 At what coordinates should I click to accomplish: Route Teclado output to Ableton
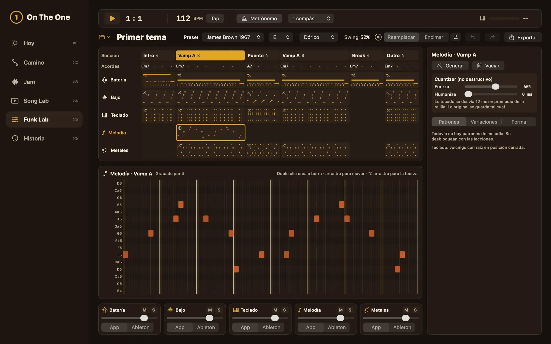click(271, 327)
